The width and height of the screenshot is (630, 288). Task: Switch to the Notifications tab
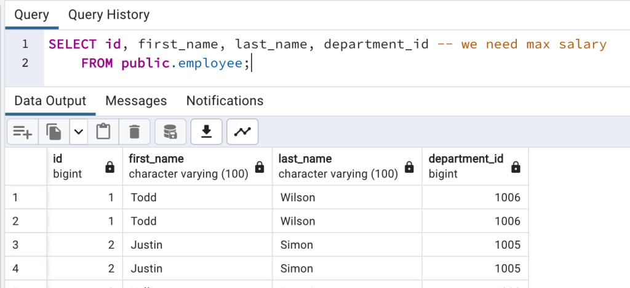225,101
